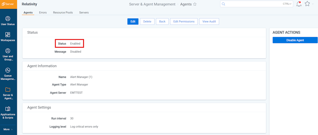This screenshot has height=135, width=318.
Task: Open Applications & Scripts sidebar icon
Action: (8, 109)
